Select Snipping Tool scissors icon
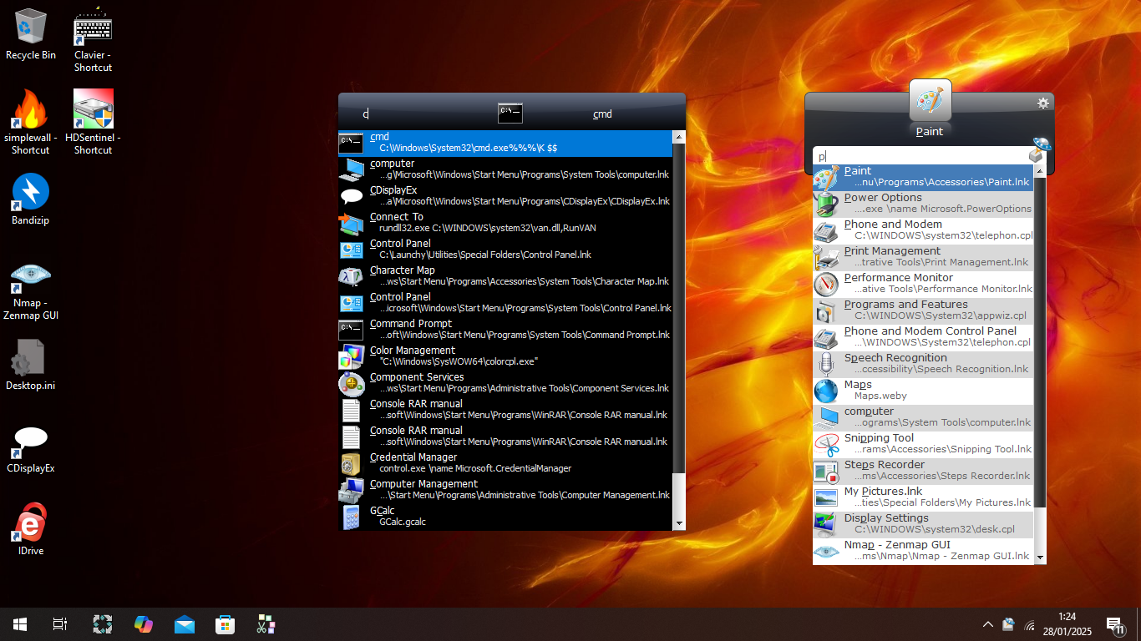This screenshot has width=1141, height=641. 826,444
